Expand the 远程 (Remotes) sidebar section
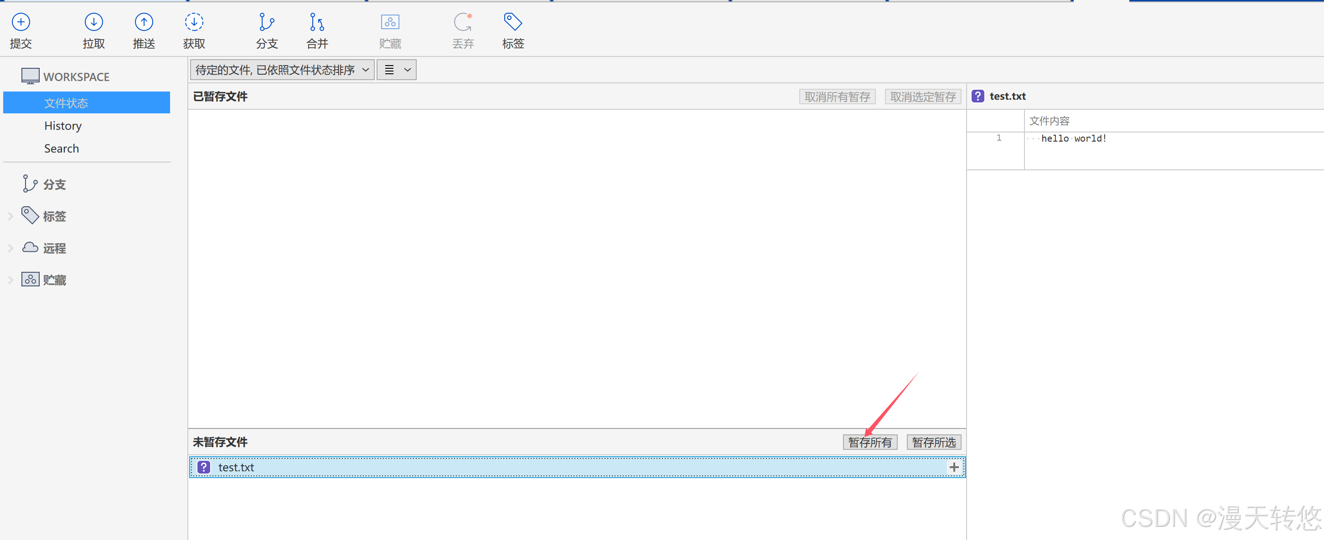This screenshot has width=1324, height=540. [11, 249]
